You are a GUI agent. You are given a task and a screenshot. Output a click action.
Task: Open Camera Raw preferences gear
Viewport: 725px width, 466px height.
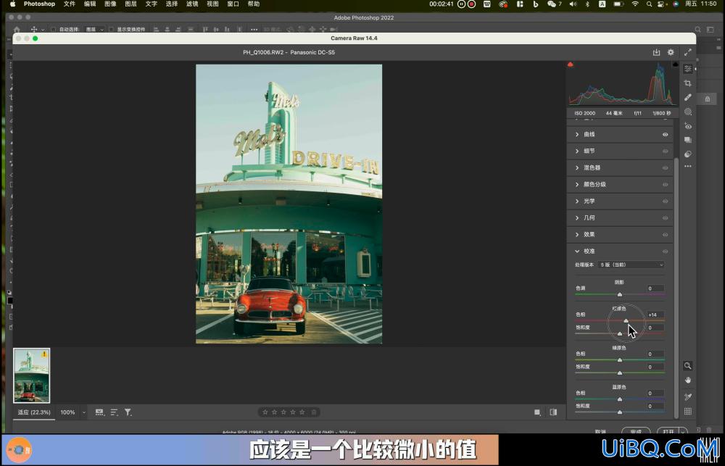pyautogui.click(x=671, y=52)
